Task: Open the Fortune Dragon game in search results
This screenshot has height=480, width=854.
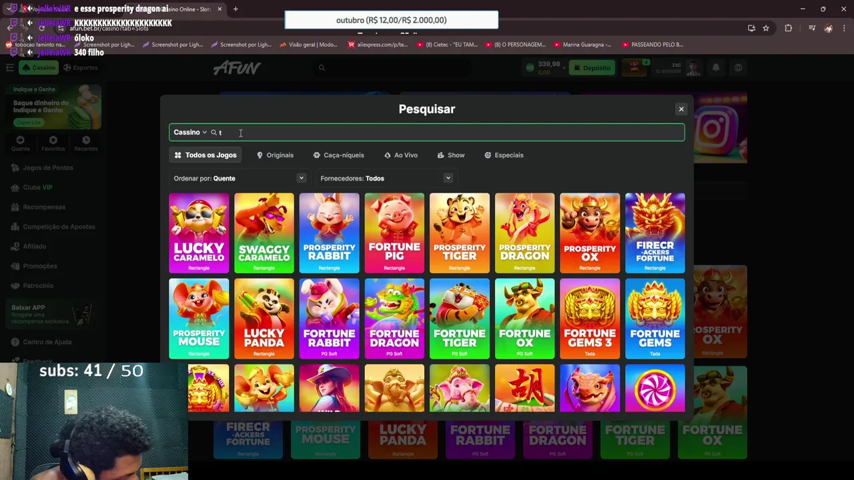Action: [394, 319]
